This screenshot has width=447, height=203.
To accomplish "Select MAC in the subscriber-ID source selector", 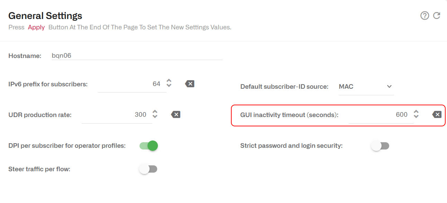I will click(346, 87).
